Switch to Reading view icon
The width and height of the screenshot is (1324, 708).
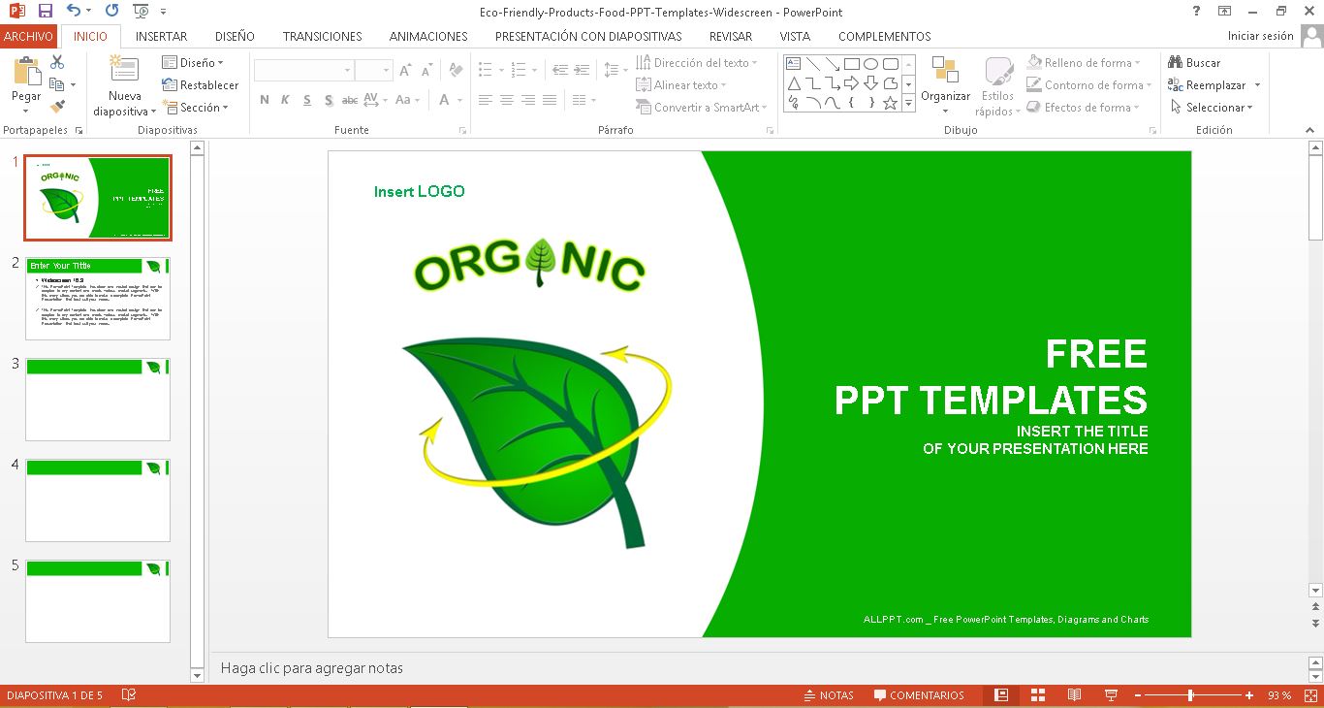1074,695
